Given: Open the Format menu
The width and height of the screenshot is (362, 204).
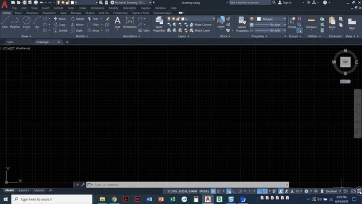Looking at the screenshot, I should (x=58, y=8).
